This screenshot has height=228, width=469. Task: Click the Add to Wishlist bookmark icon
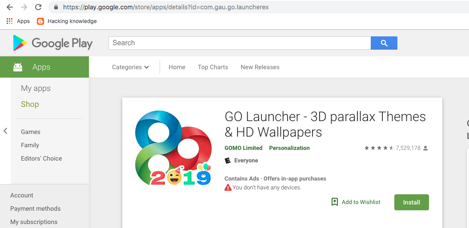coord(335,202)
